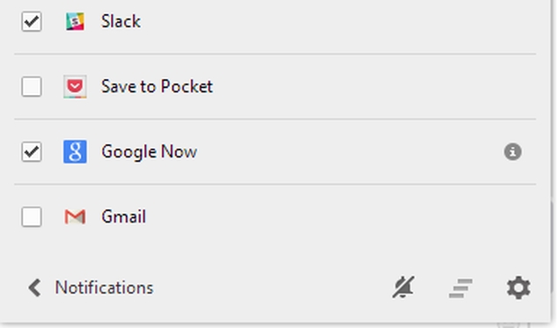The image size is (559, 328).
Task: Click the red Gmail envelope icon
Action: [75, 216]
